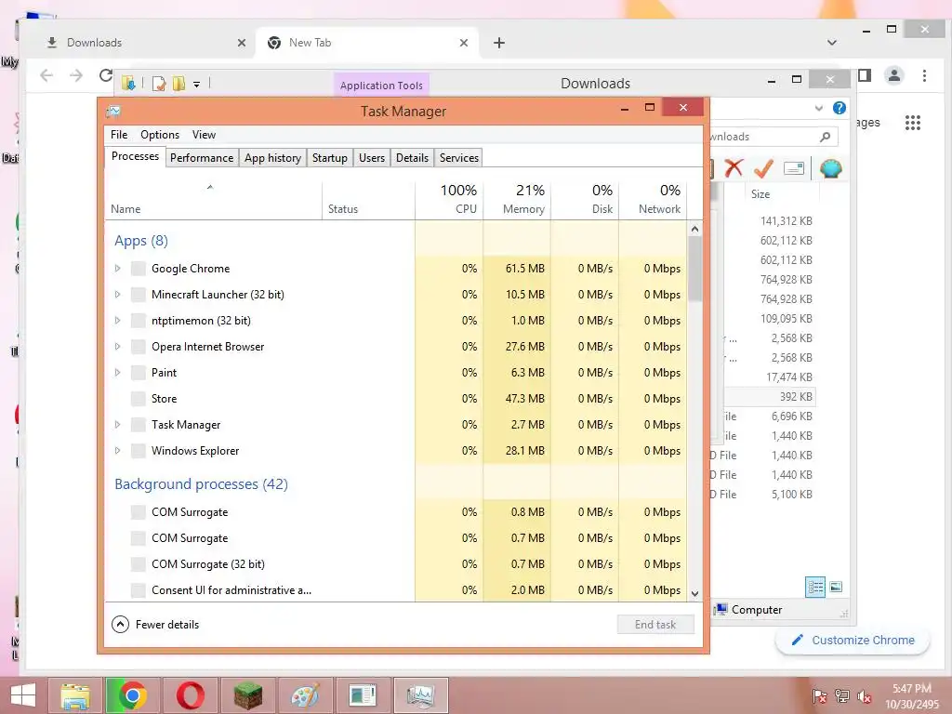Open the ntptimemon taskbar icon

[364, 695]
